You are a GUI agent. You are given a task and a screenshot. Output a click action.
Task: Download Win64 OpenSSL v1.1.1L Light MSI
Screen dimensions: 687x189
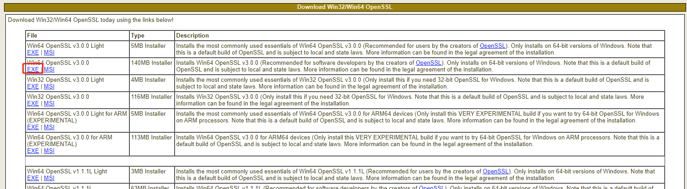pyautogui.click(x=49, y=178)
